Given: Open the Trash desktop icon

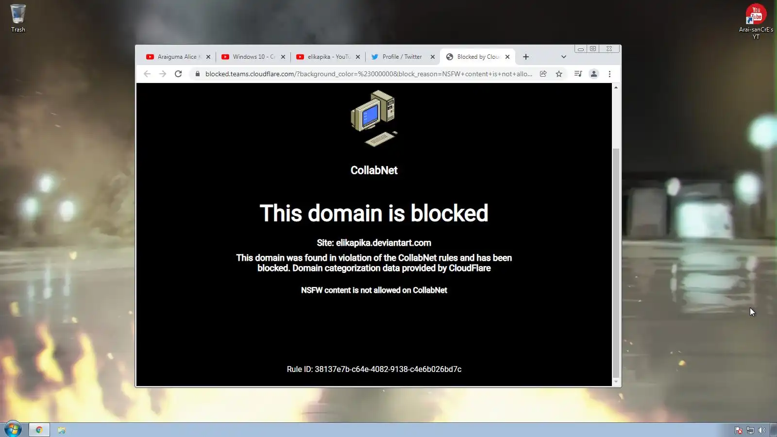Looking at the screenshot, I should point(18,18).
